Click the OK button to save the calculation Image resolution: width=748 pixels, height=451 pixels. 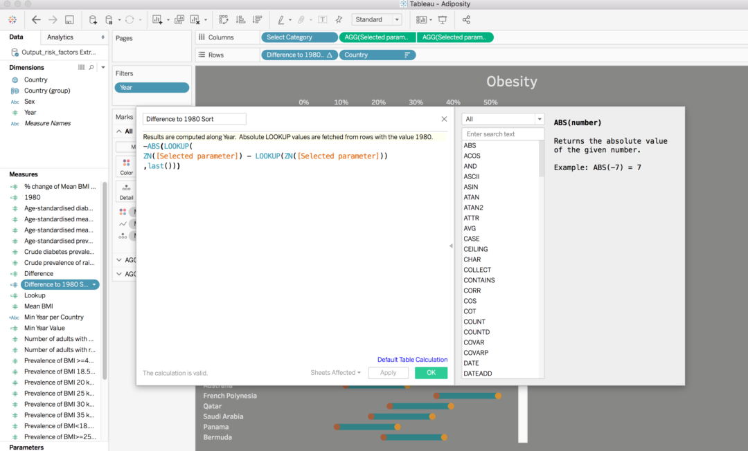point(431,372)
